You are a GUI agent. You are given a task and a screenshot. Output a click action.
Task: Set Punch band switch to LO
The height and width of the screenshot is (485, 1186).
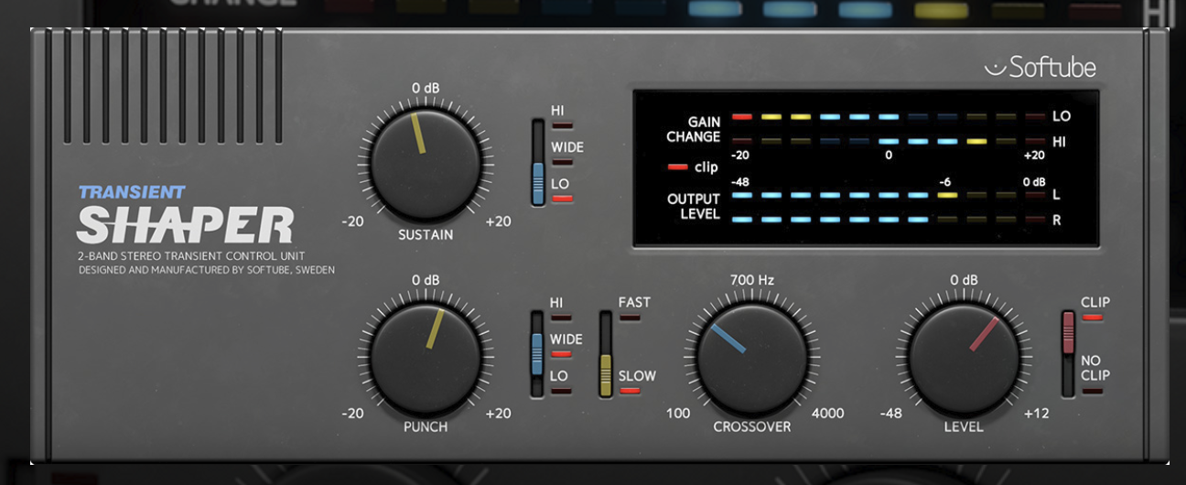(560, 382)
